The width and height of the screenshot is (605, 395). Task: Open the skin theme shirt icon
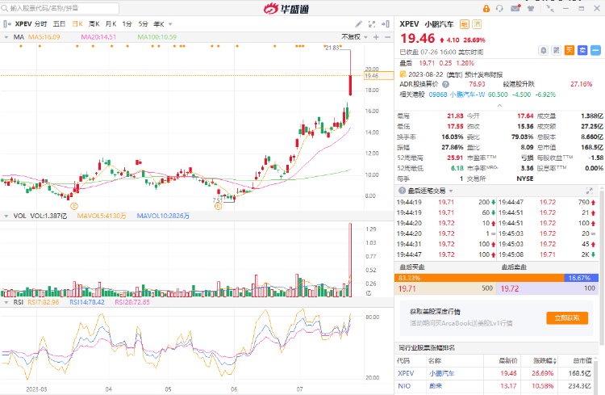531,8
